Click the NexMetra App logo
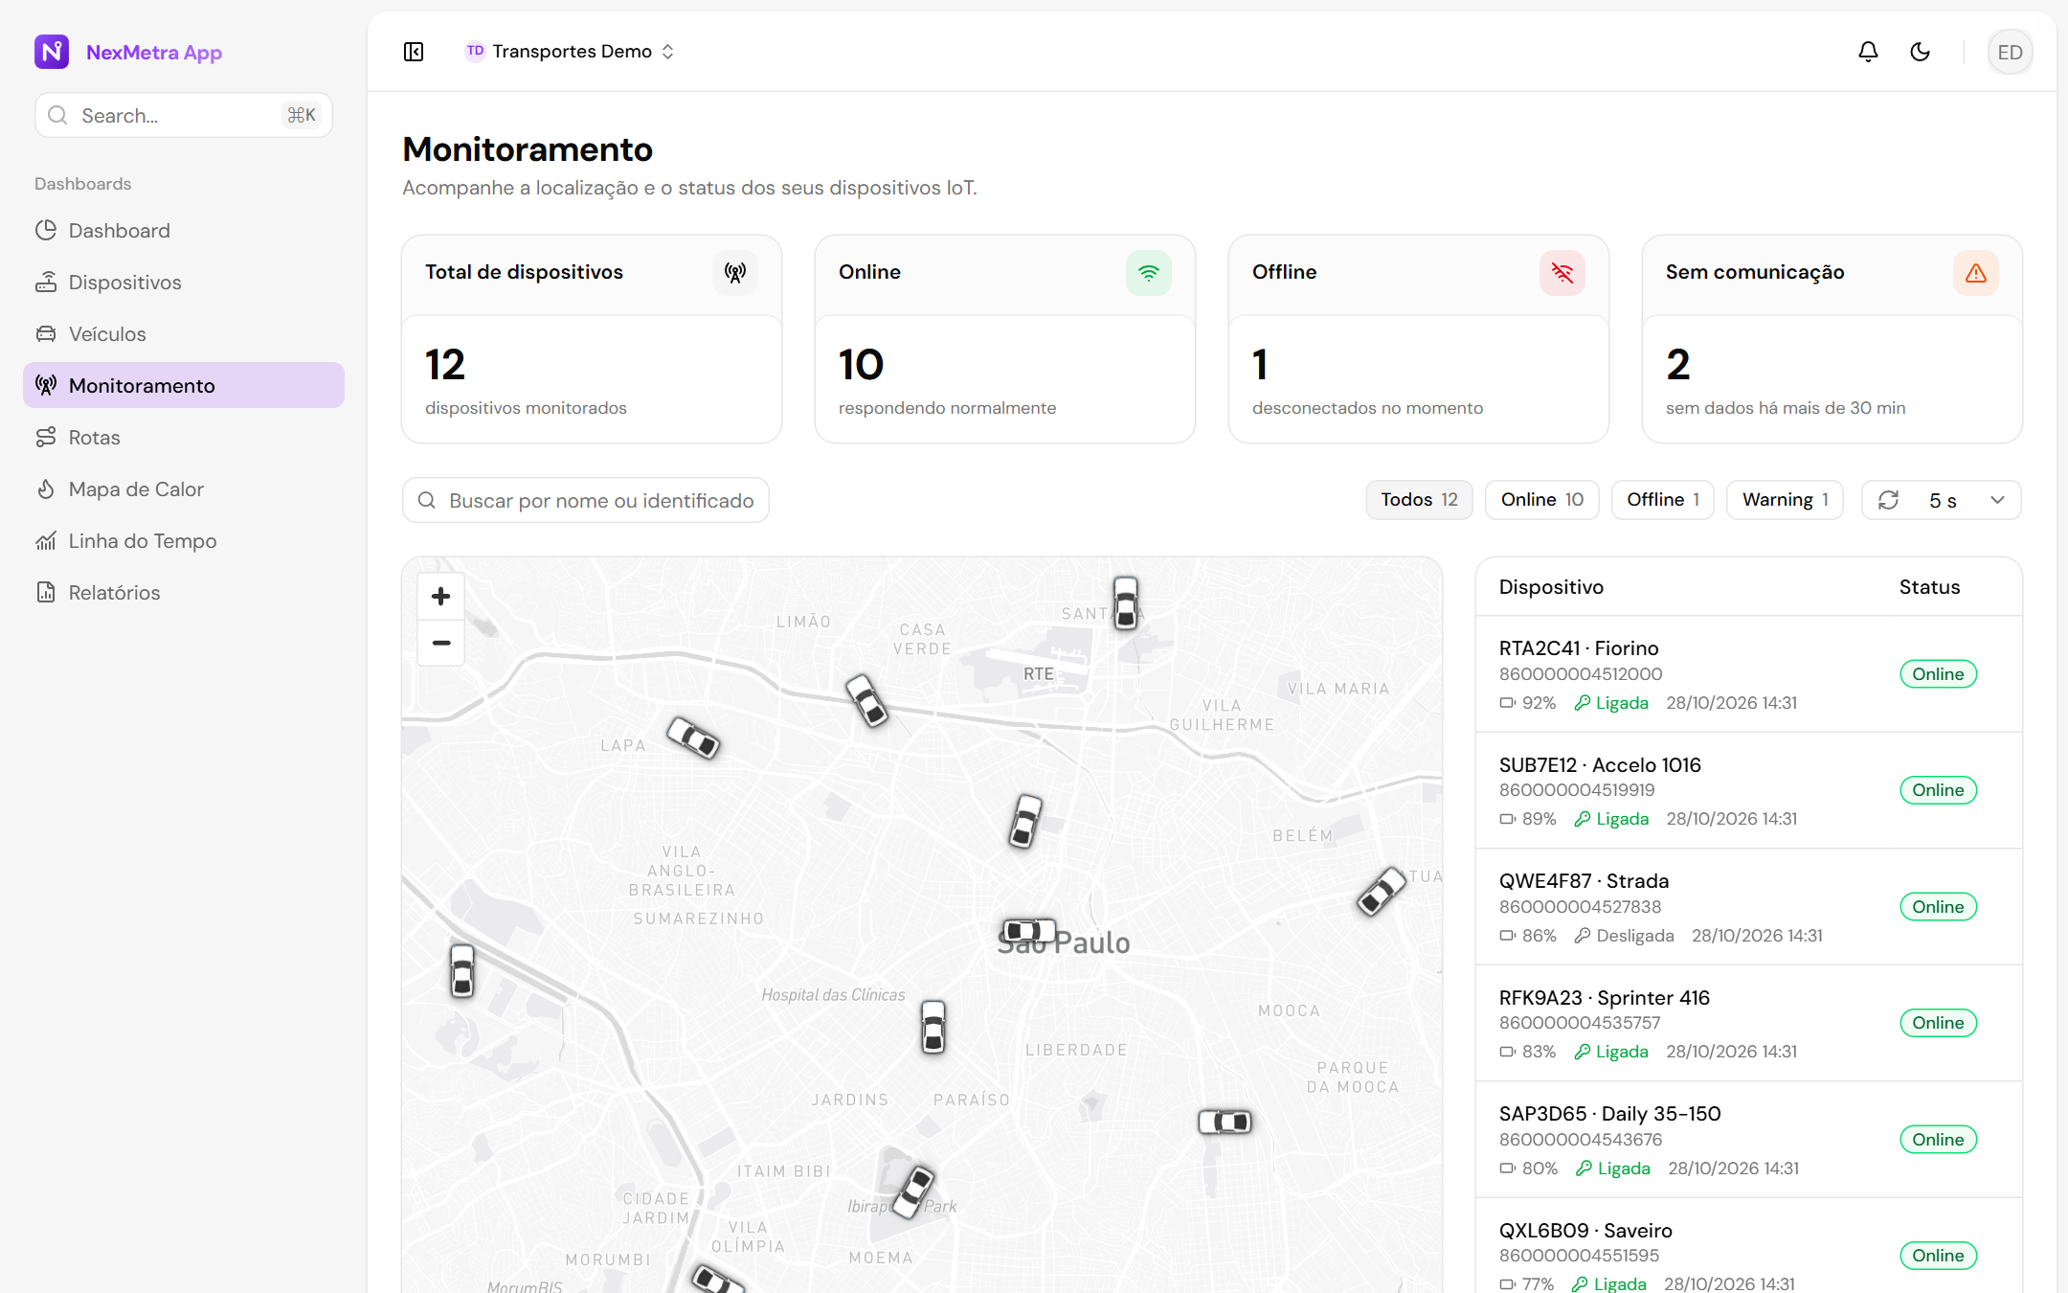 [52, 52]
